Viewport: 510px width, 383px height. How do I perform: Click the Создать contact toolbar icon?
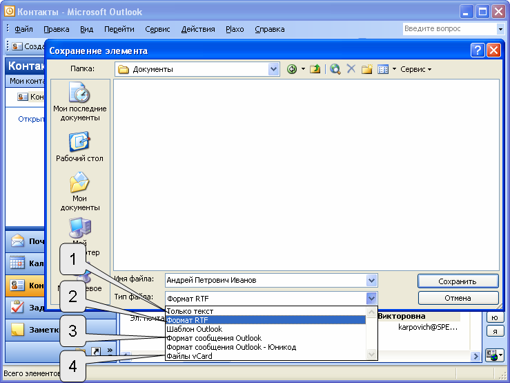pos(17,46)
